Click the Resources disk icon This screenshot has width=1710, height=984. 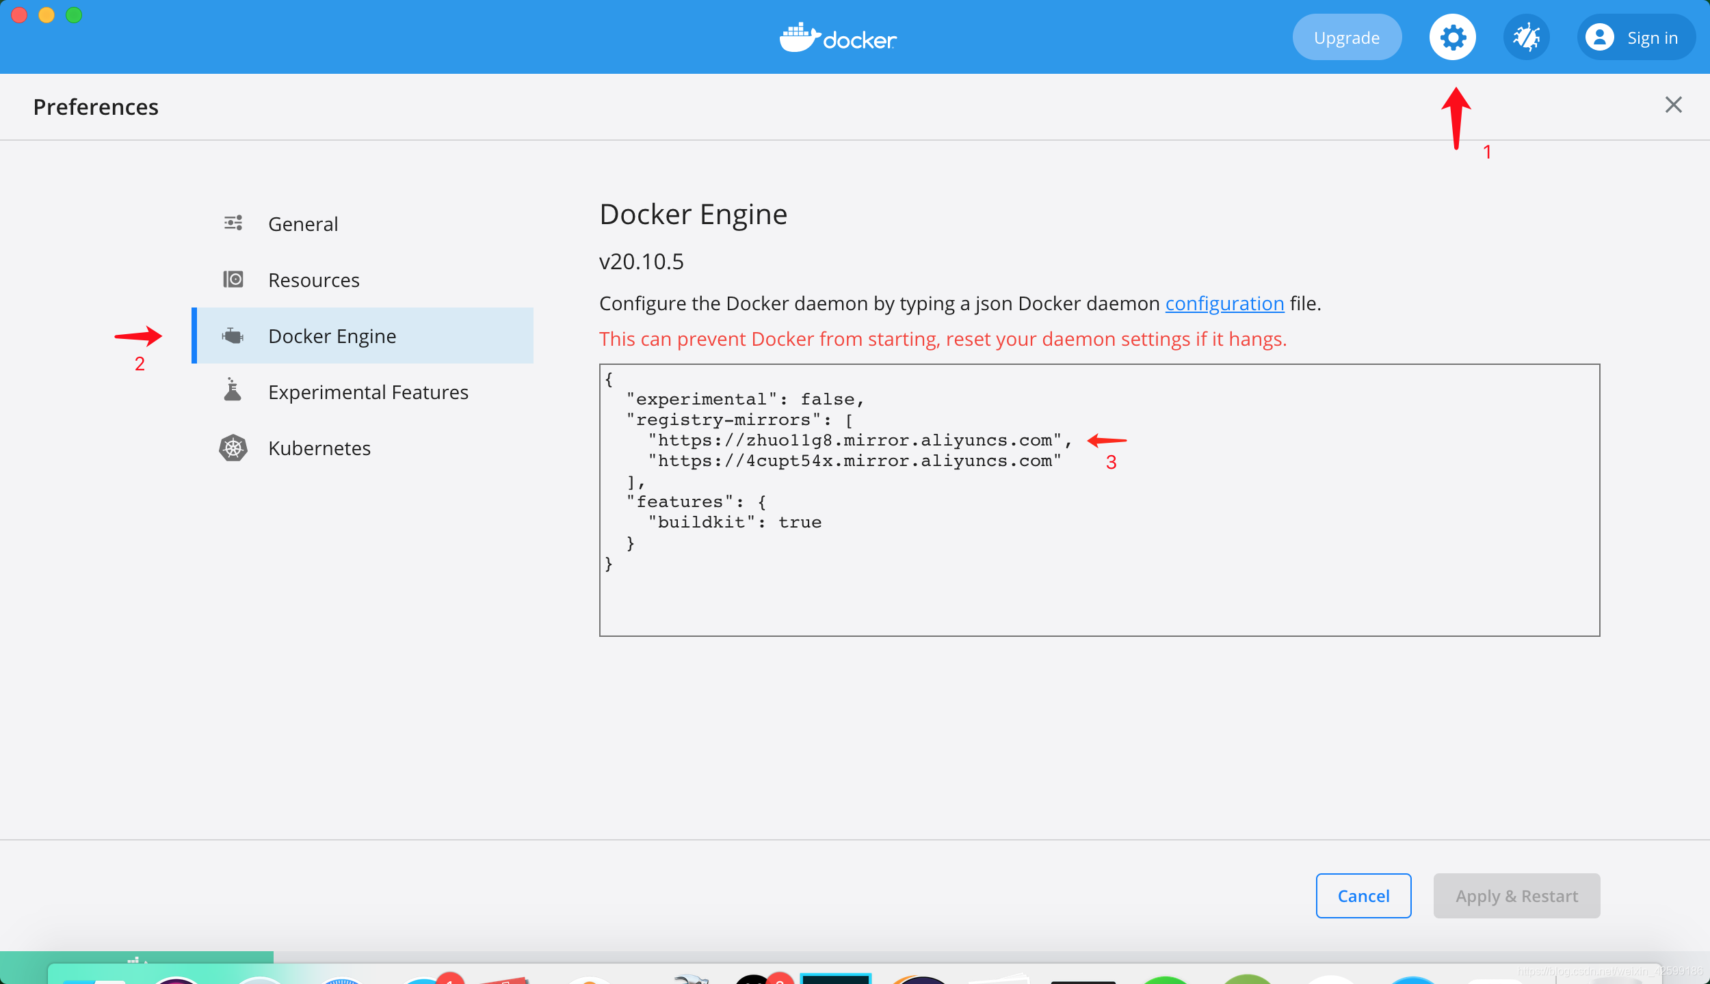[233, 279]
